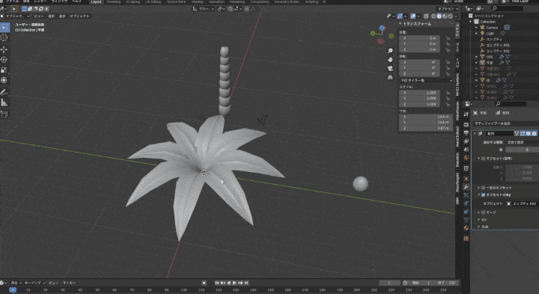Open the fit type dropdown in array modifier
The width and height of the screenshot is (539, 294).
point(523,142)
